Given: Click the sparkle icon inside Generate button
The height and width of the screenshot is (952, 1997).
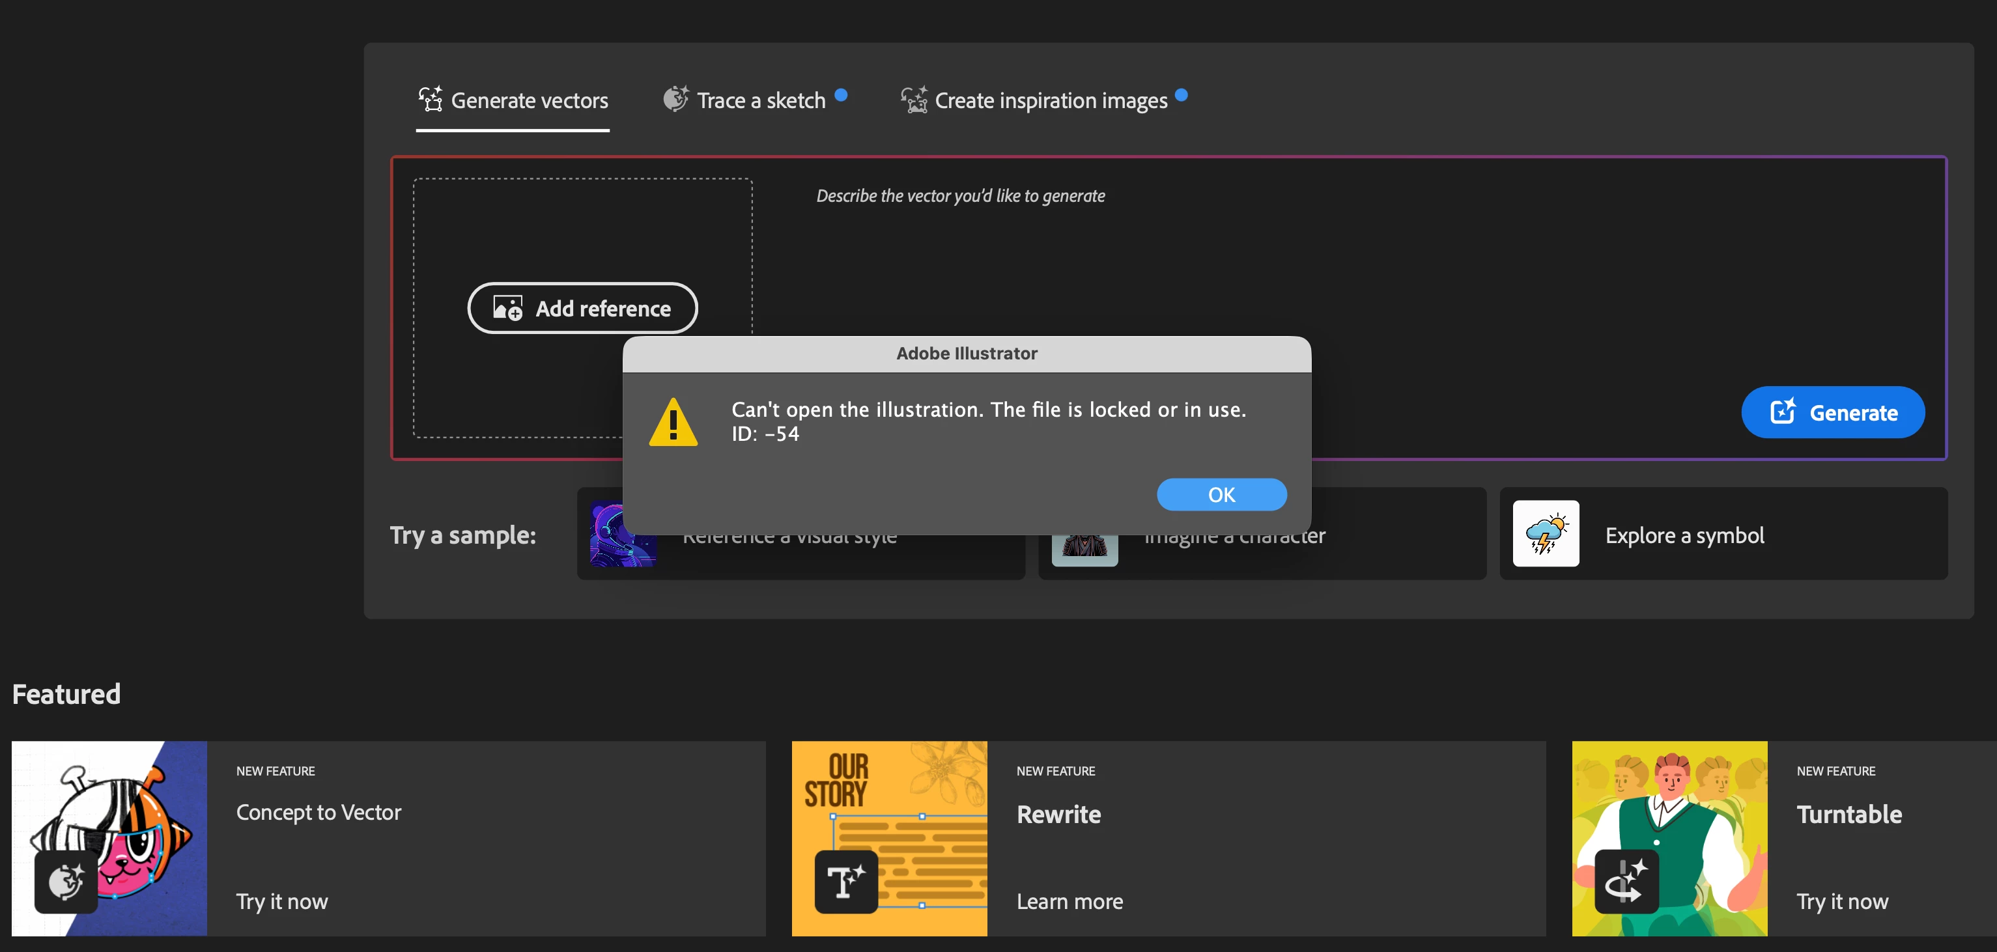Looking at the screenshot, I should point(1782,411).
